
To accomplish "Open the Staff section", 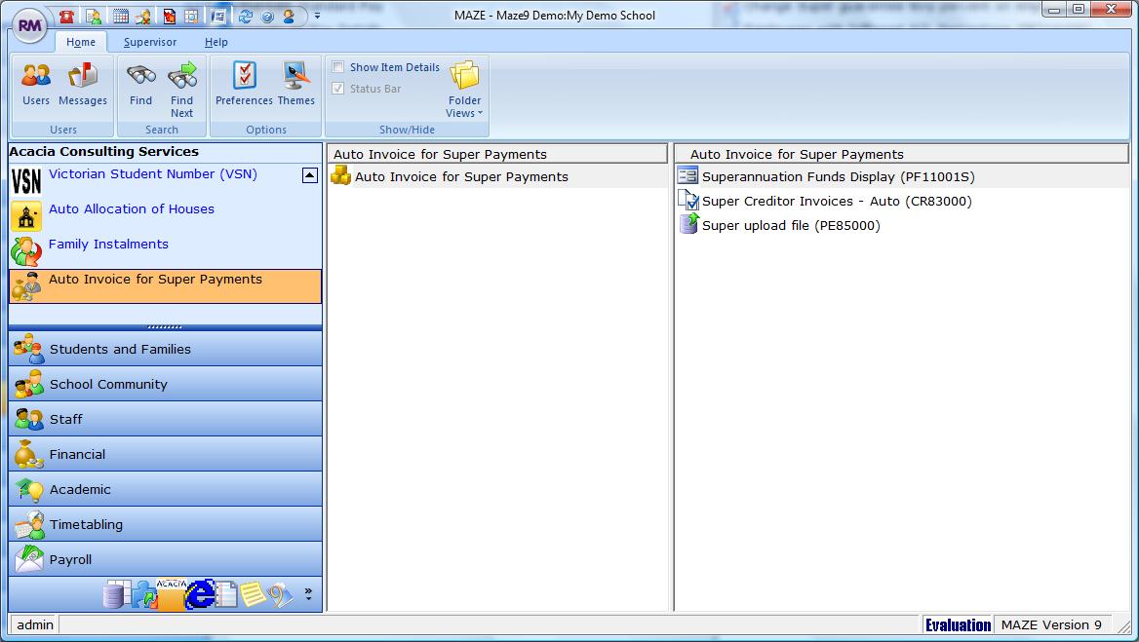I will (x=165, y=419).
